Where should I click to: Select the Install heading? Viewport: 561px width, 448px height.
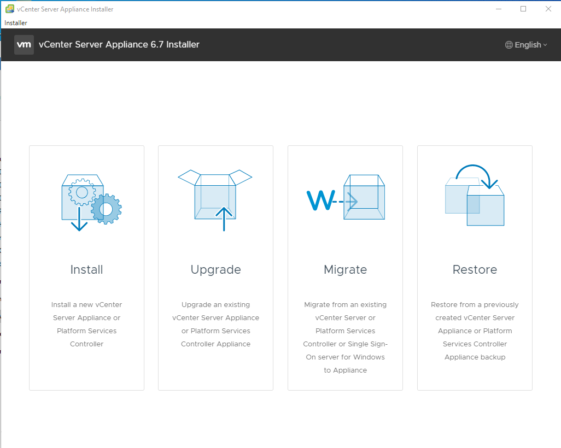click(x=86, y=269)
